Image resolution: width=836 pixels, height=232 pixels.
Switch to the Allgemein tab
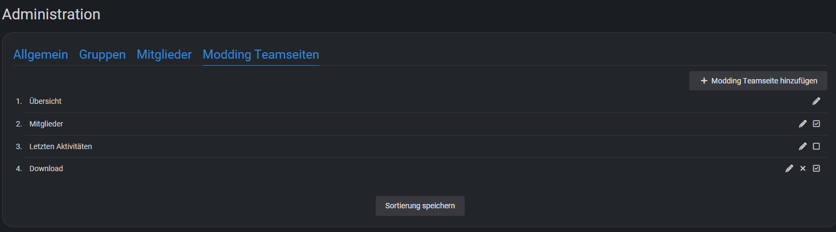pyautogui.click(x=40, y=54)
